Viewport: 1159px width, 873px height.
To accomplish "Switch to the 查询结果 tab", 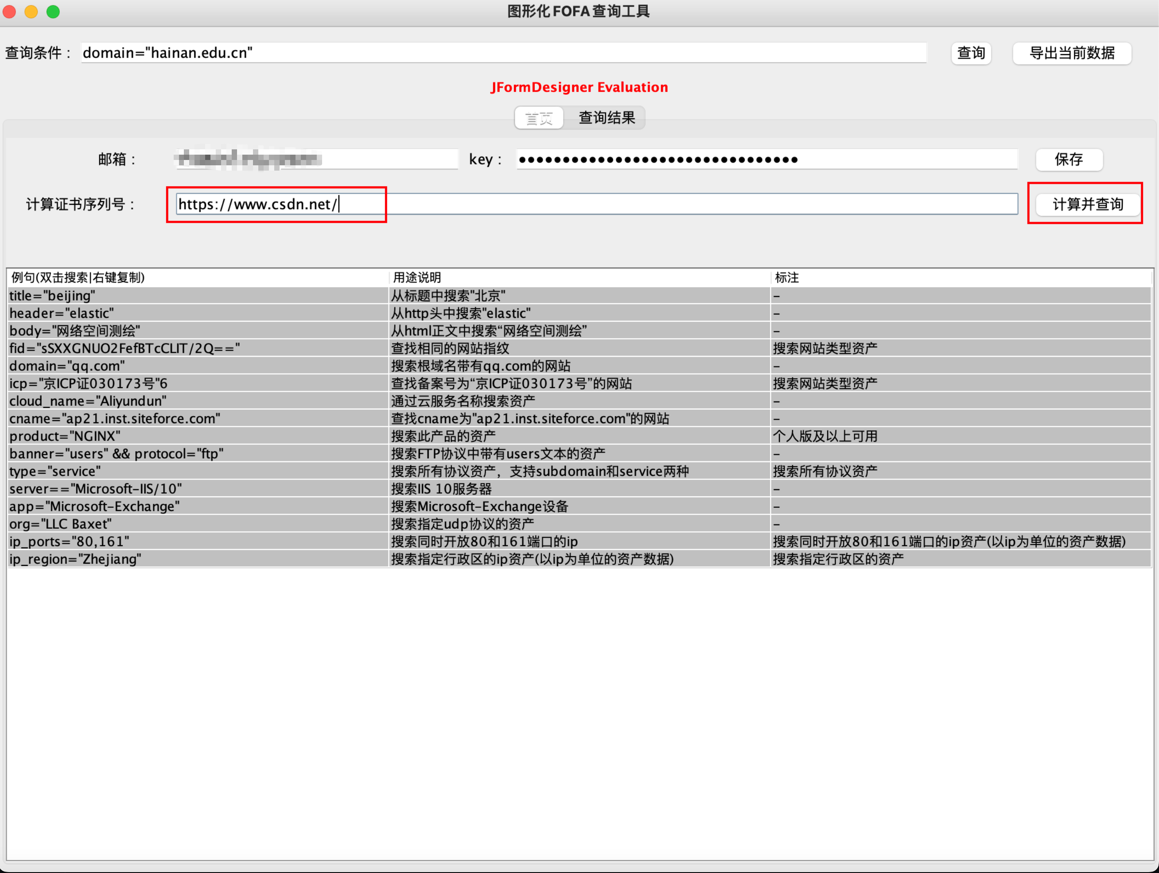I will [x=606, y=117].
